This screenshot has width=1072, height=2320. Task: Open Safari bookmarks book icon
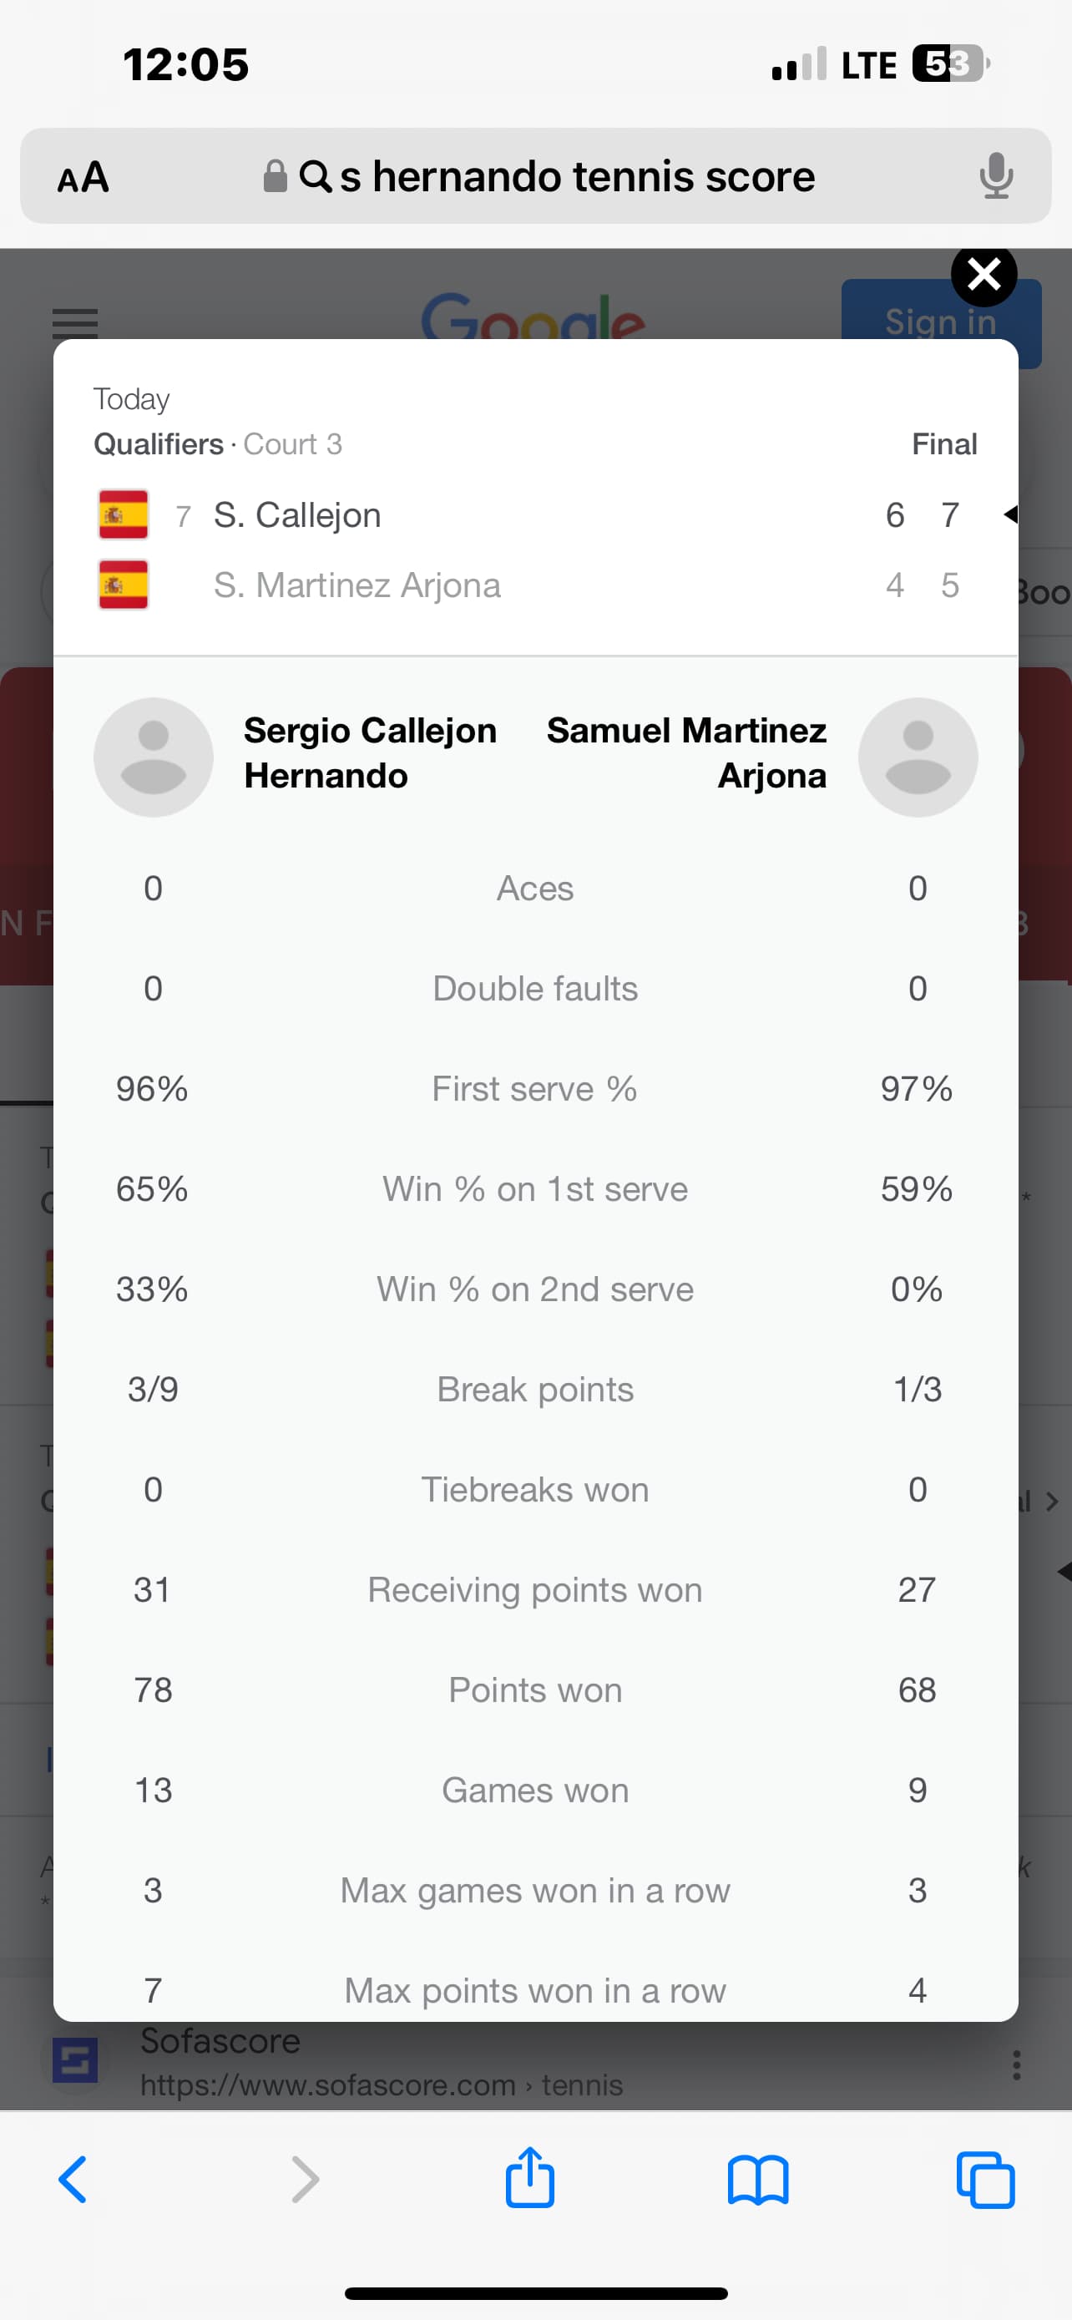tap(758, 2180)
